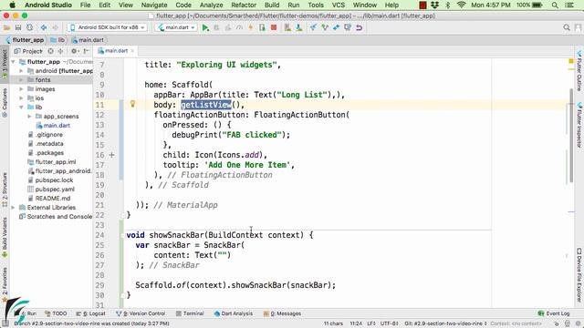Expand the app_screens folder node

tap(29, 117)
